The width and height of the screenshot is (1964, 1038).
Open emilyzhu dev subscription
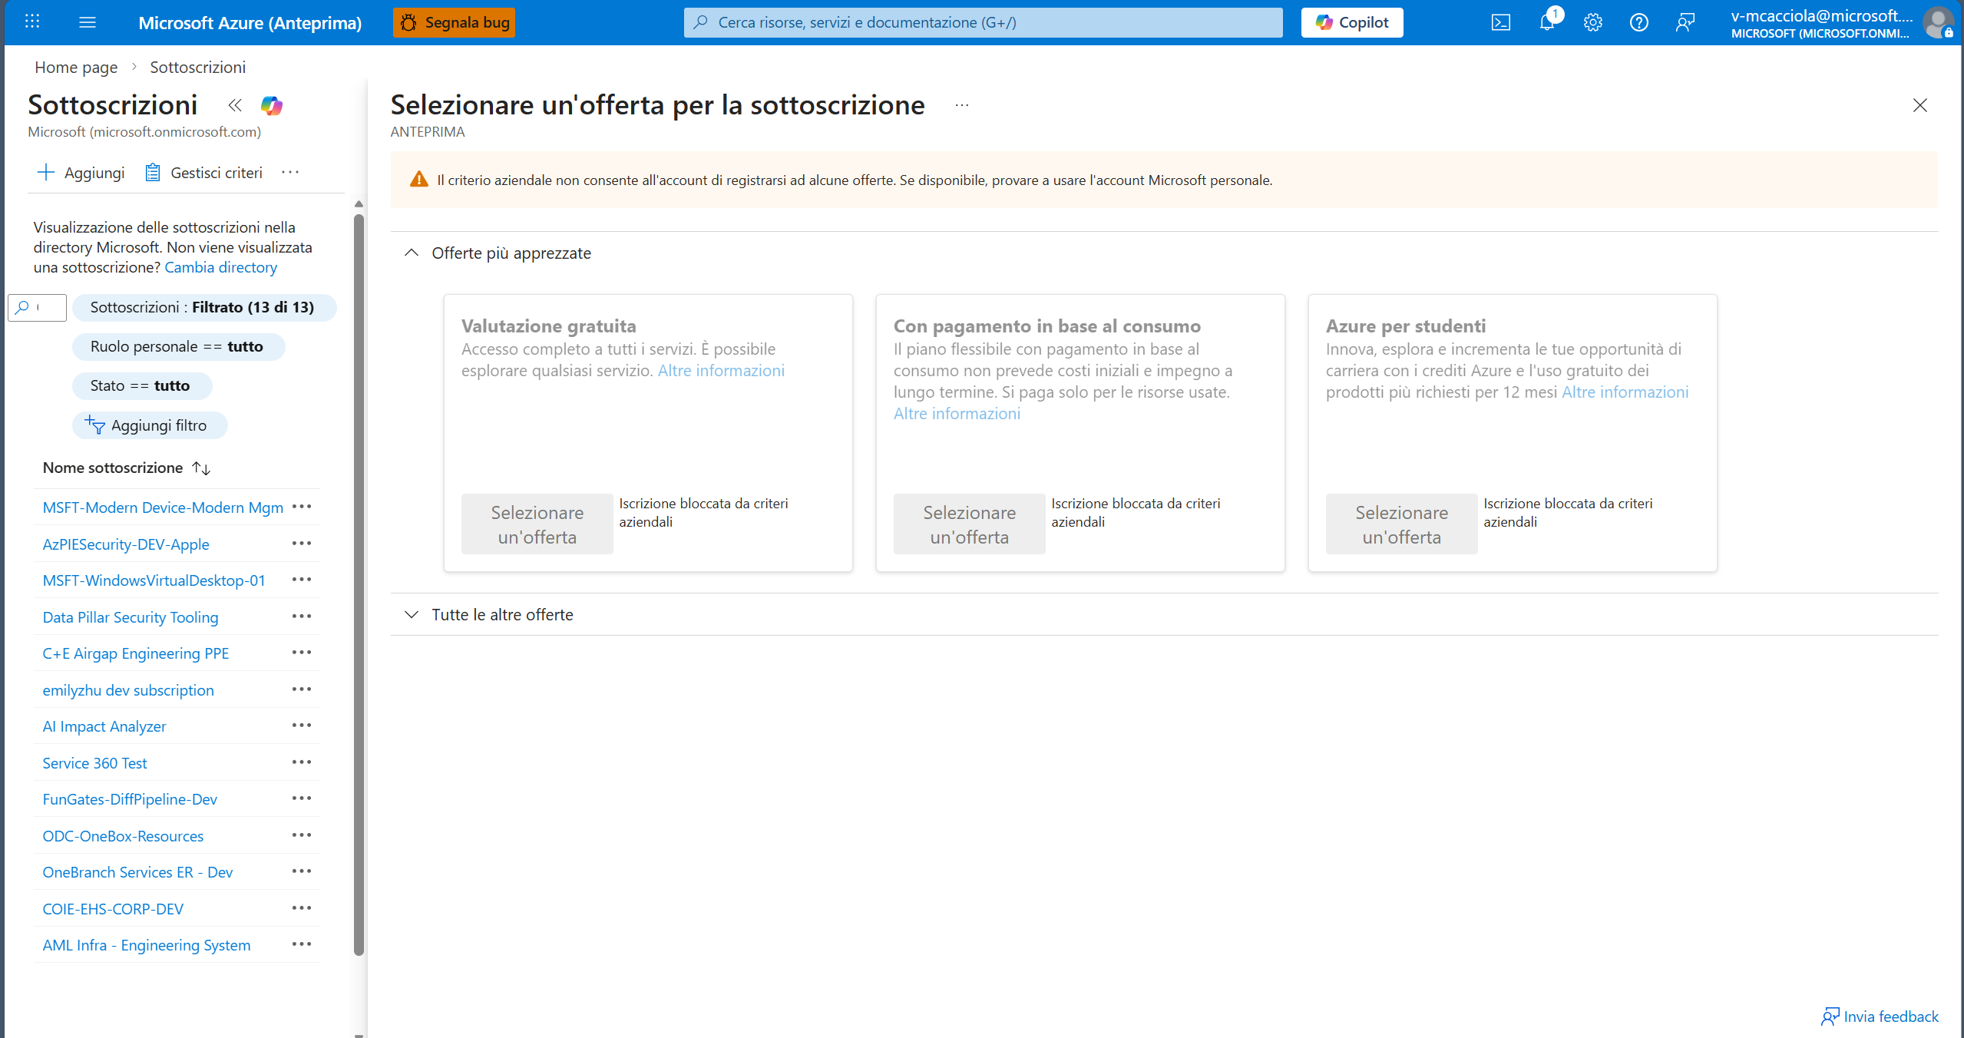click(x=128, y=690)
